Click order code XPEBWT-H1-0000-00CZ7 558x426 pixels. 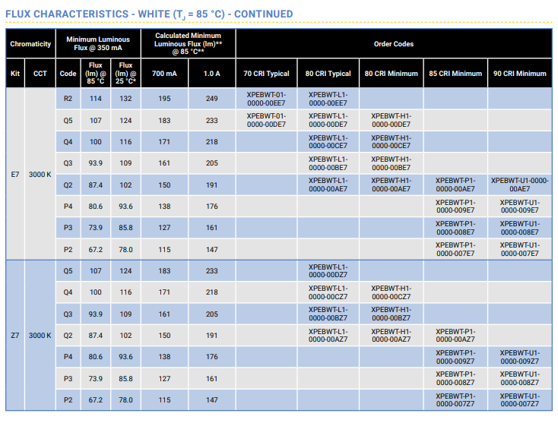pyautogui.click(x=391, y=292)
